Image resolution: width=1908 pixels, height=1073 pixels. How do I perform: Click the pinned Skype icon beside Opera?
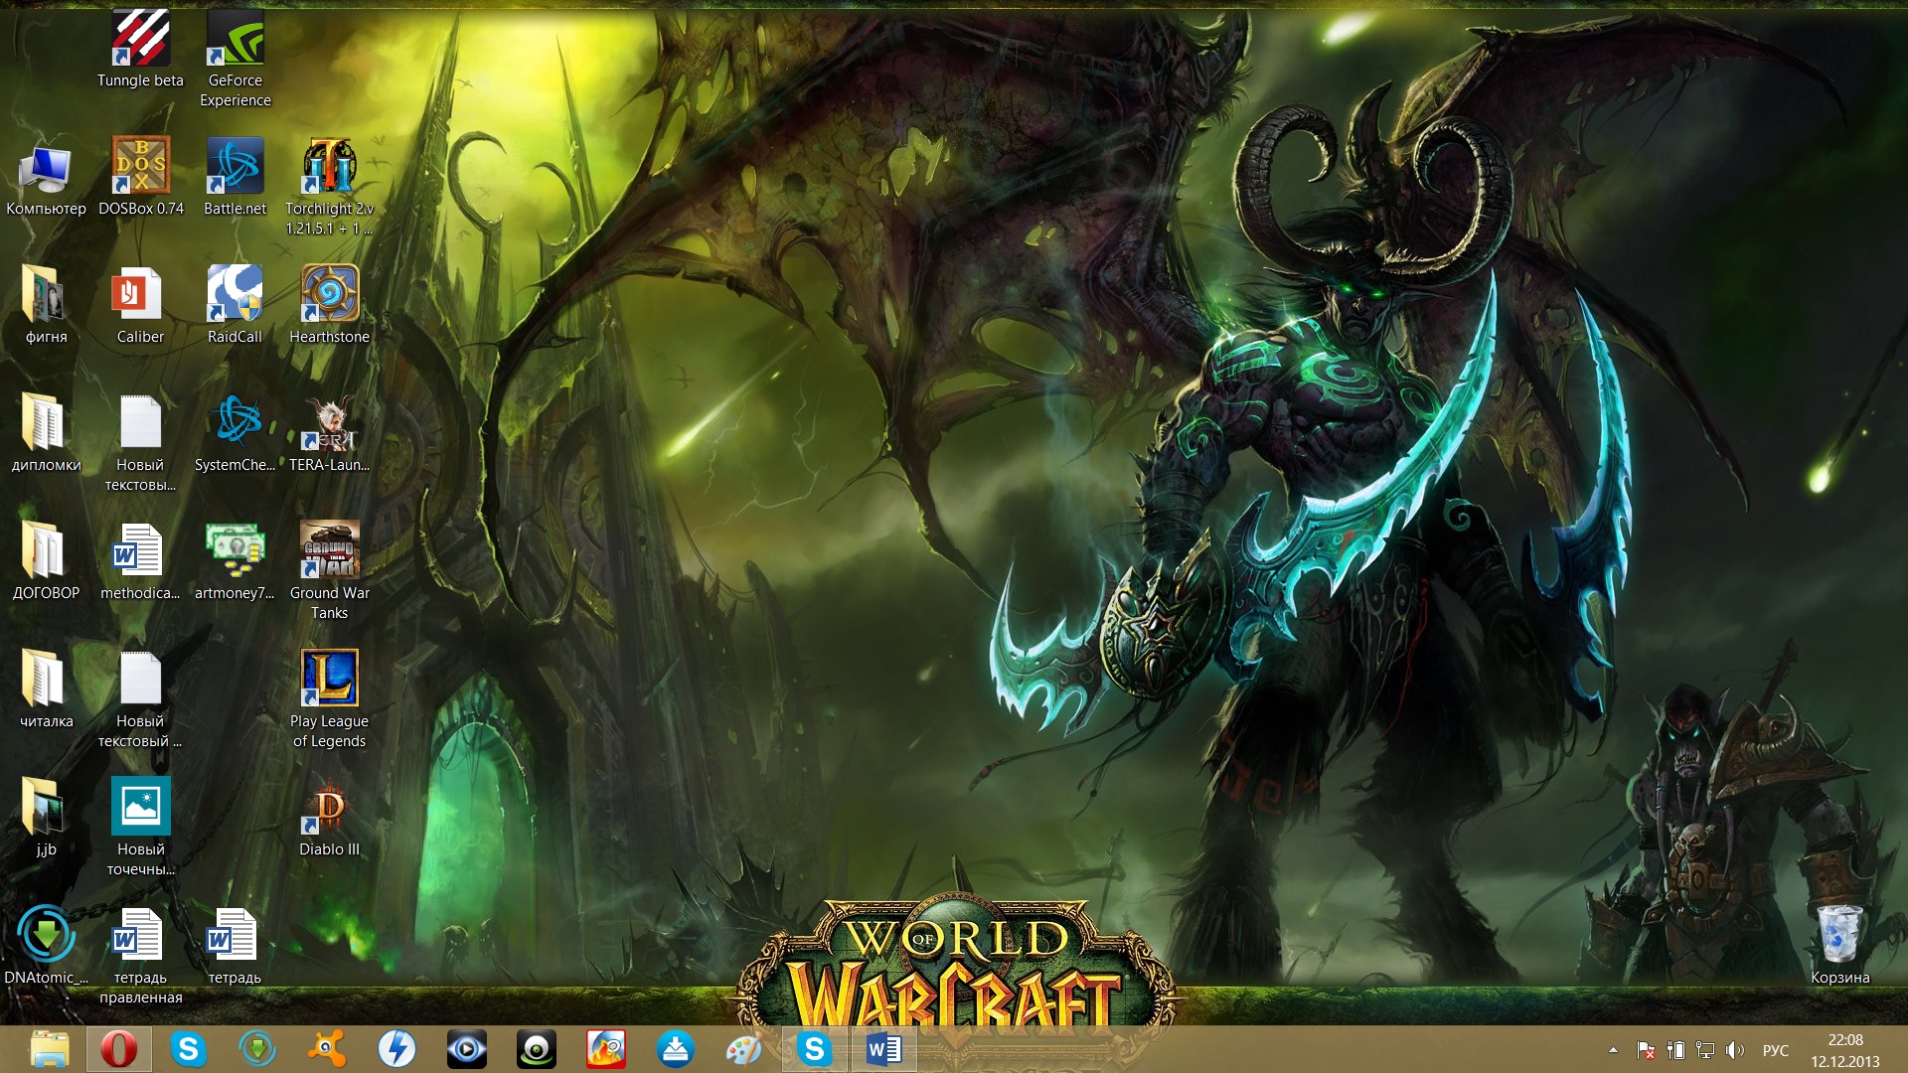(x=188, y=1049)
